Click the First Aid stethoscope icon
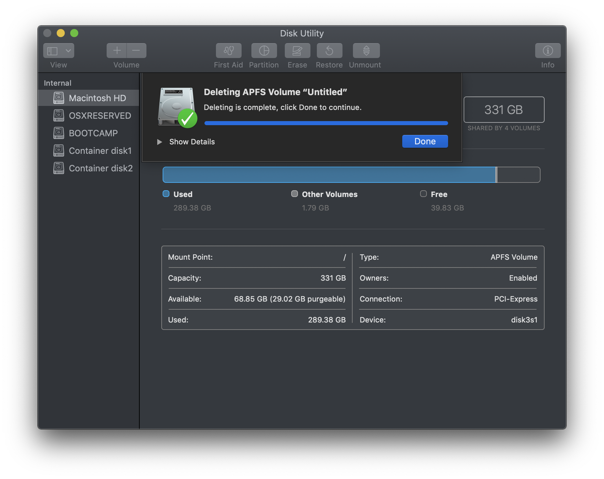 tap(229, 51)
